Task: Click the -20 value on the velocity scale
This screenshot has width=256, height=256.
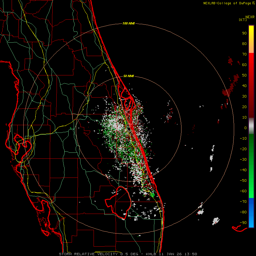Action: (x=243, y=149)
